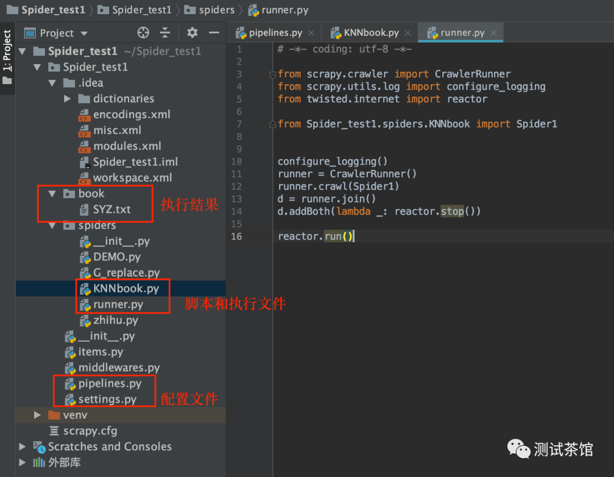Viewport: 614px width, 477px height.
Task: Collapse the book folder
Action: 52,194
